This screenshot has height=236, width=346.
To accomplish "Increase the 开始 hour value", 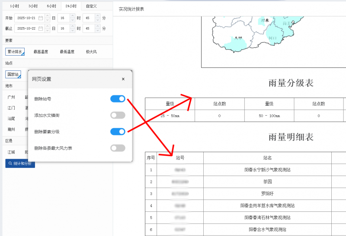I will pyautogui.click(x=72, y=16).
